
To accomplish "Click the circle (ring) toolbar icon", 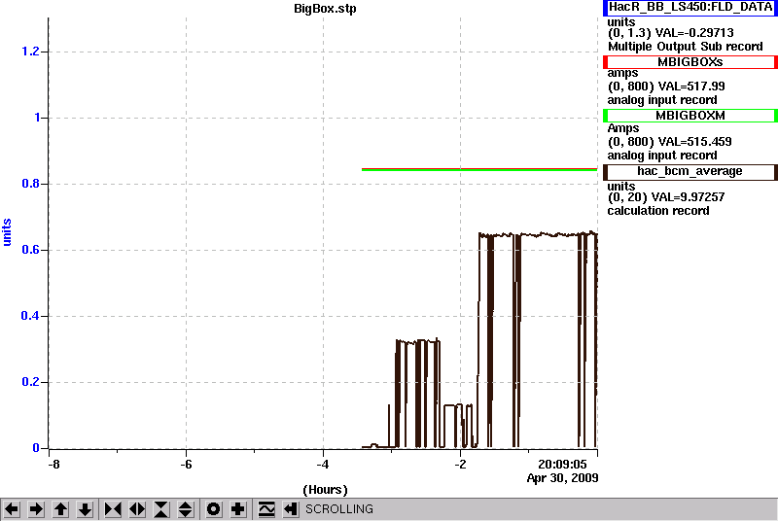I will click(x=214, y=509).
